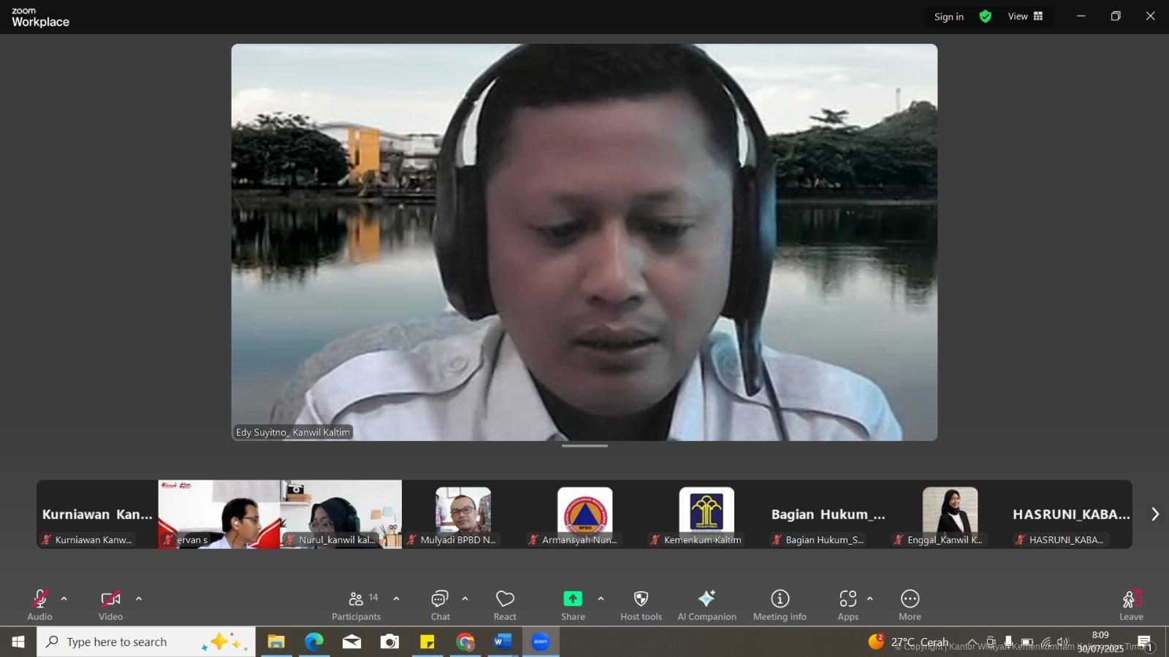The height and width of the screenshot is (657, 1169).
Task: Start camera with Video button
Action: 110,605
